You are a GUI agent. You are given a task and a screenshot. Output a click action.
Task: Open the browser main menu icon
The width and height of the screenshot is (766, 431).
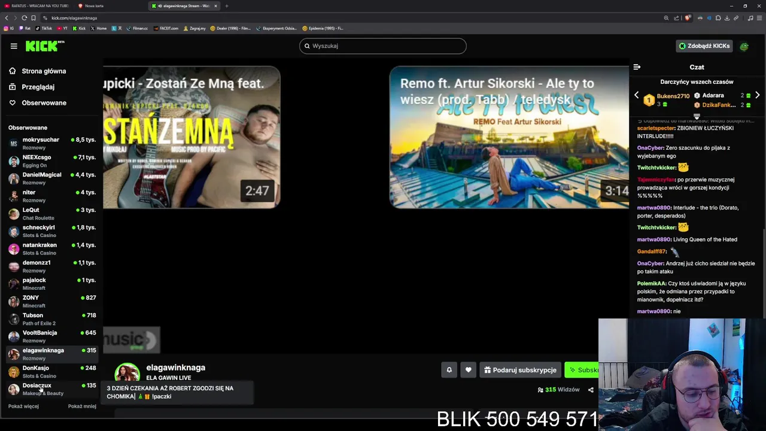(759, 18)
